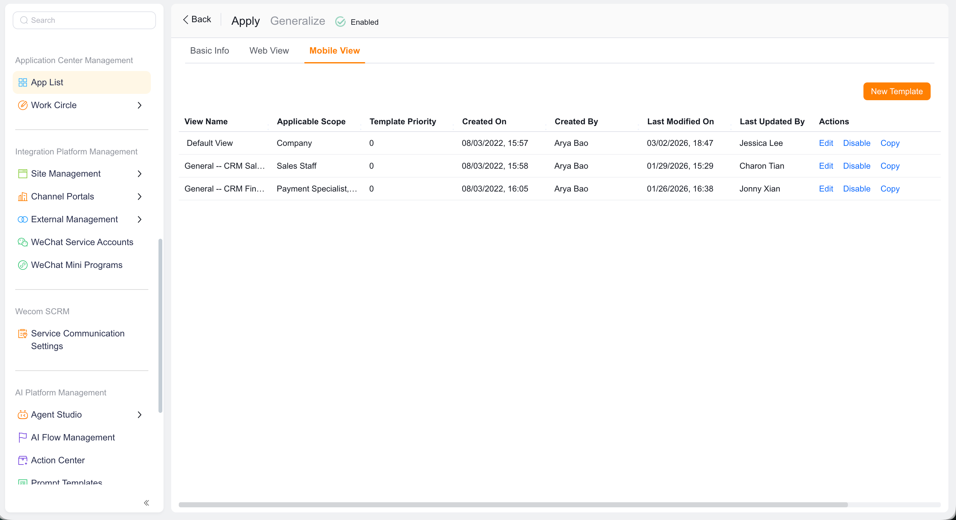Expand the Channel Portals submenu chevron
The width and height of the screenshot is (956, 520).
139,197
